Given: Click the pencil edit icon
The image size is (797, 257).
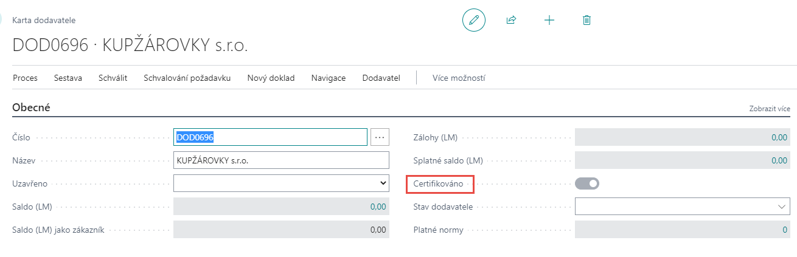Looking at the screenshot, I should point(474,20).
